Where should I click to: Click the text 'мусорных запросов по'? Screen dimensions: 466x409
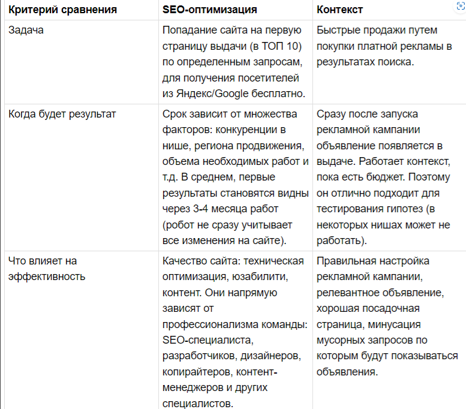point(372,341)
